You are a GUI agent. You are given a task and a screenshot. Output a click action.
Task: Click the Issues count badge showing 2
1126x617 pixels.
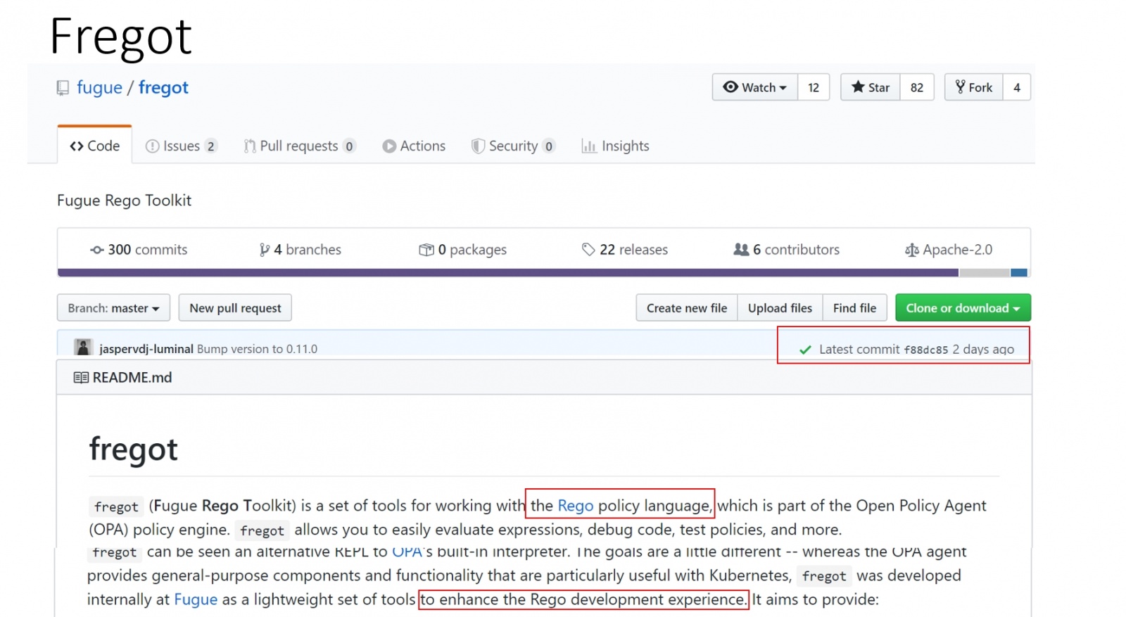click(210, 146)
